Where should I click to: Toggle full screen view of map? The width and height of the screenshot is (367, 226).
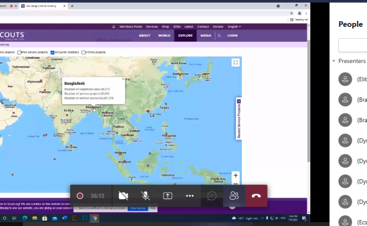(x=236, y=62)
